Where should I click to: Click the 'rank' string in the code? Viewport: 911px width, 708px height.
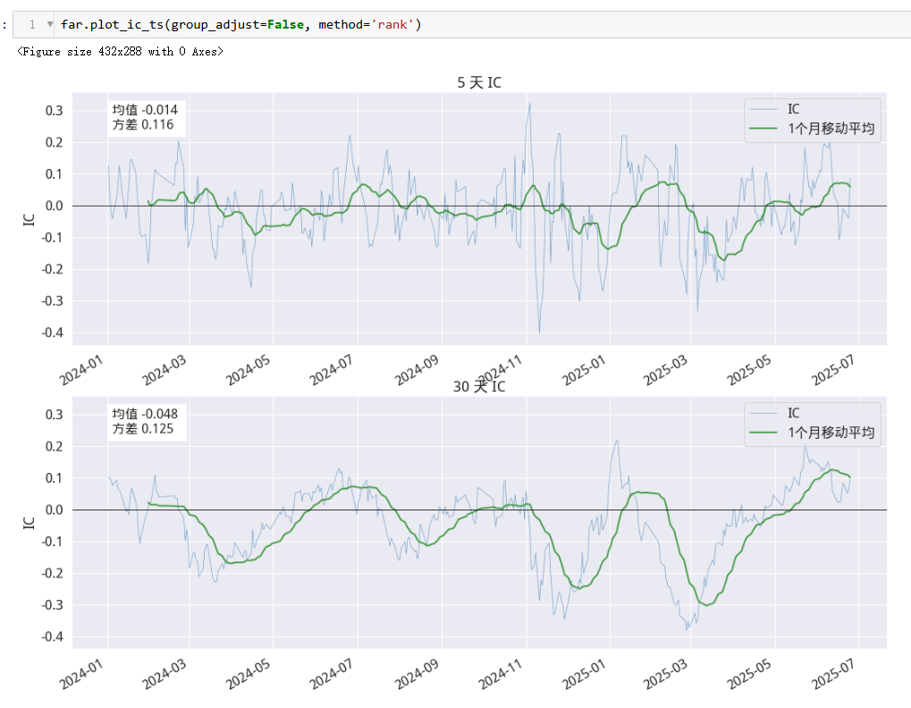[392, 24]
